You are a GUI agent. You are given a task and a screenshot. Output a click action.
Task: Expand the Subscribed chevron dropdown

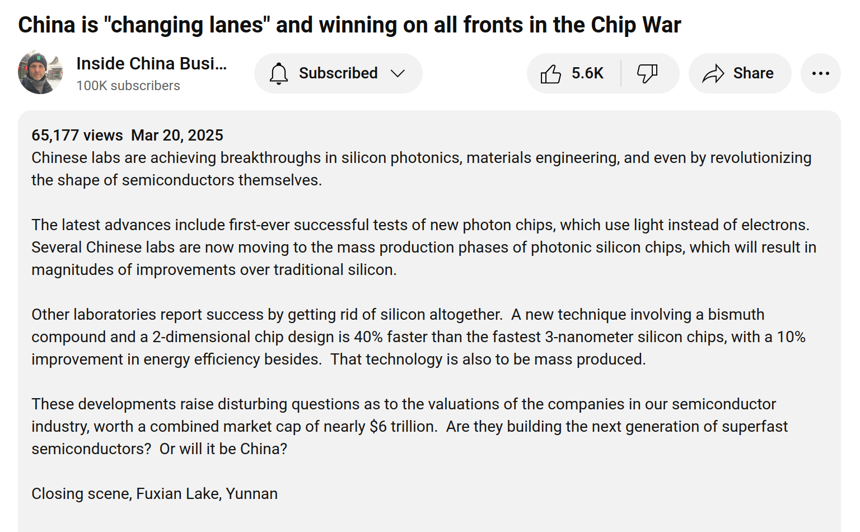398,73
